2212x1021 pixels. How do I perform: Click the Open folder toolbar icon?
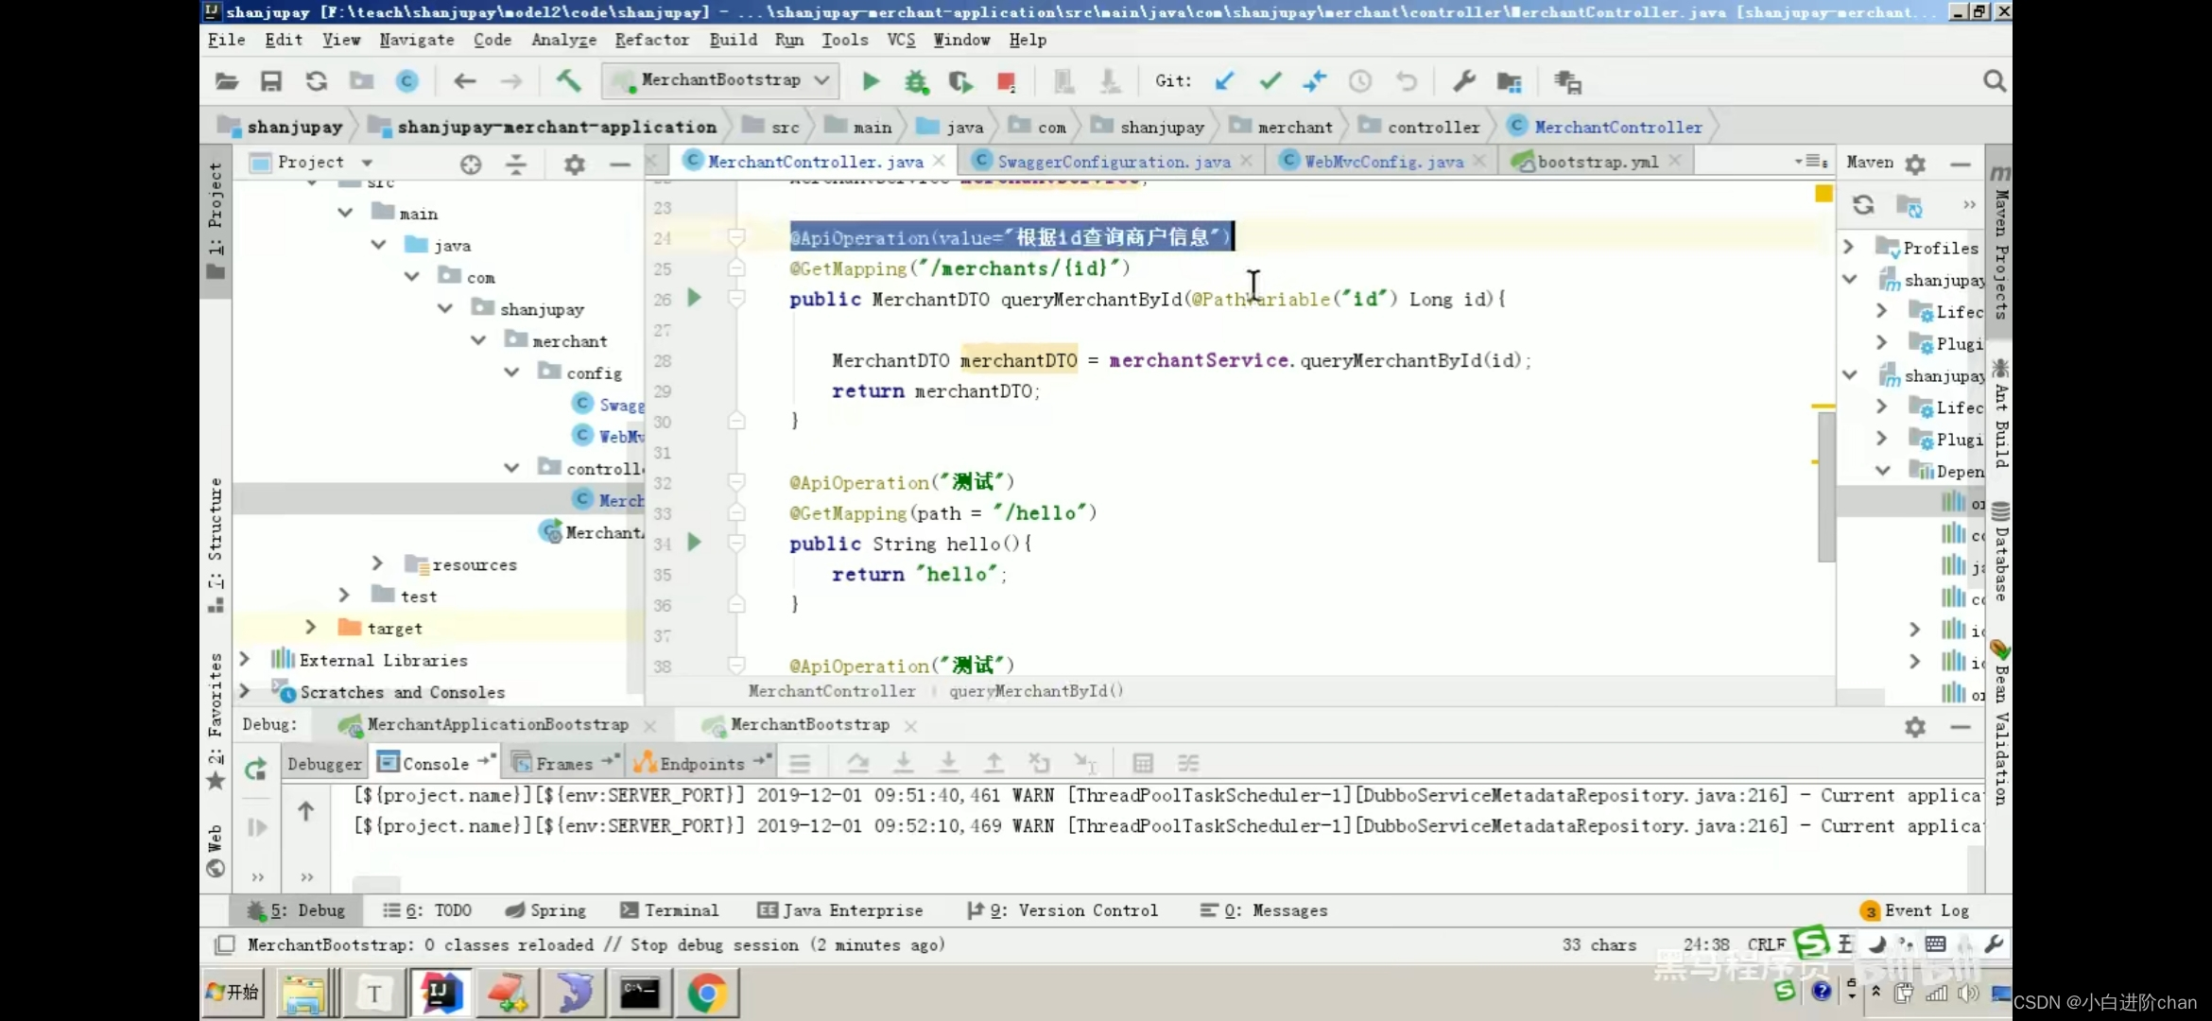click(x=227, y=81)
